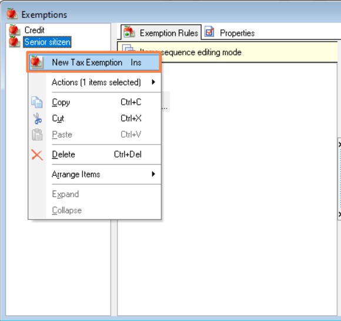Click Cut in the context menu

[x=95, y=119]
